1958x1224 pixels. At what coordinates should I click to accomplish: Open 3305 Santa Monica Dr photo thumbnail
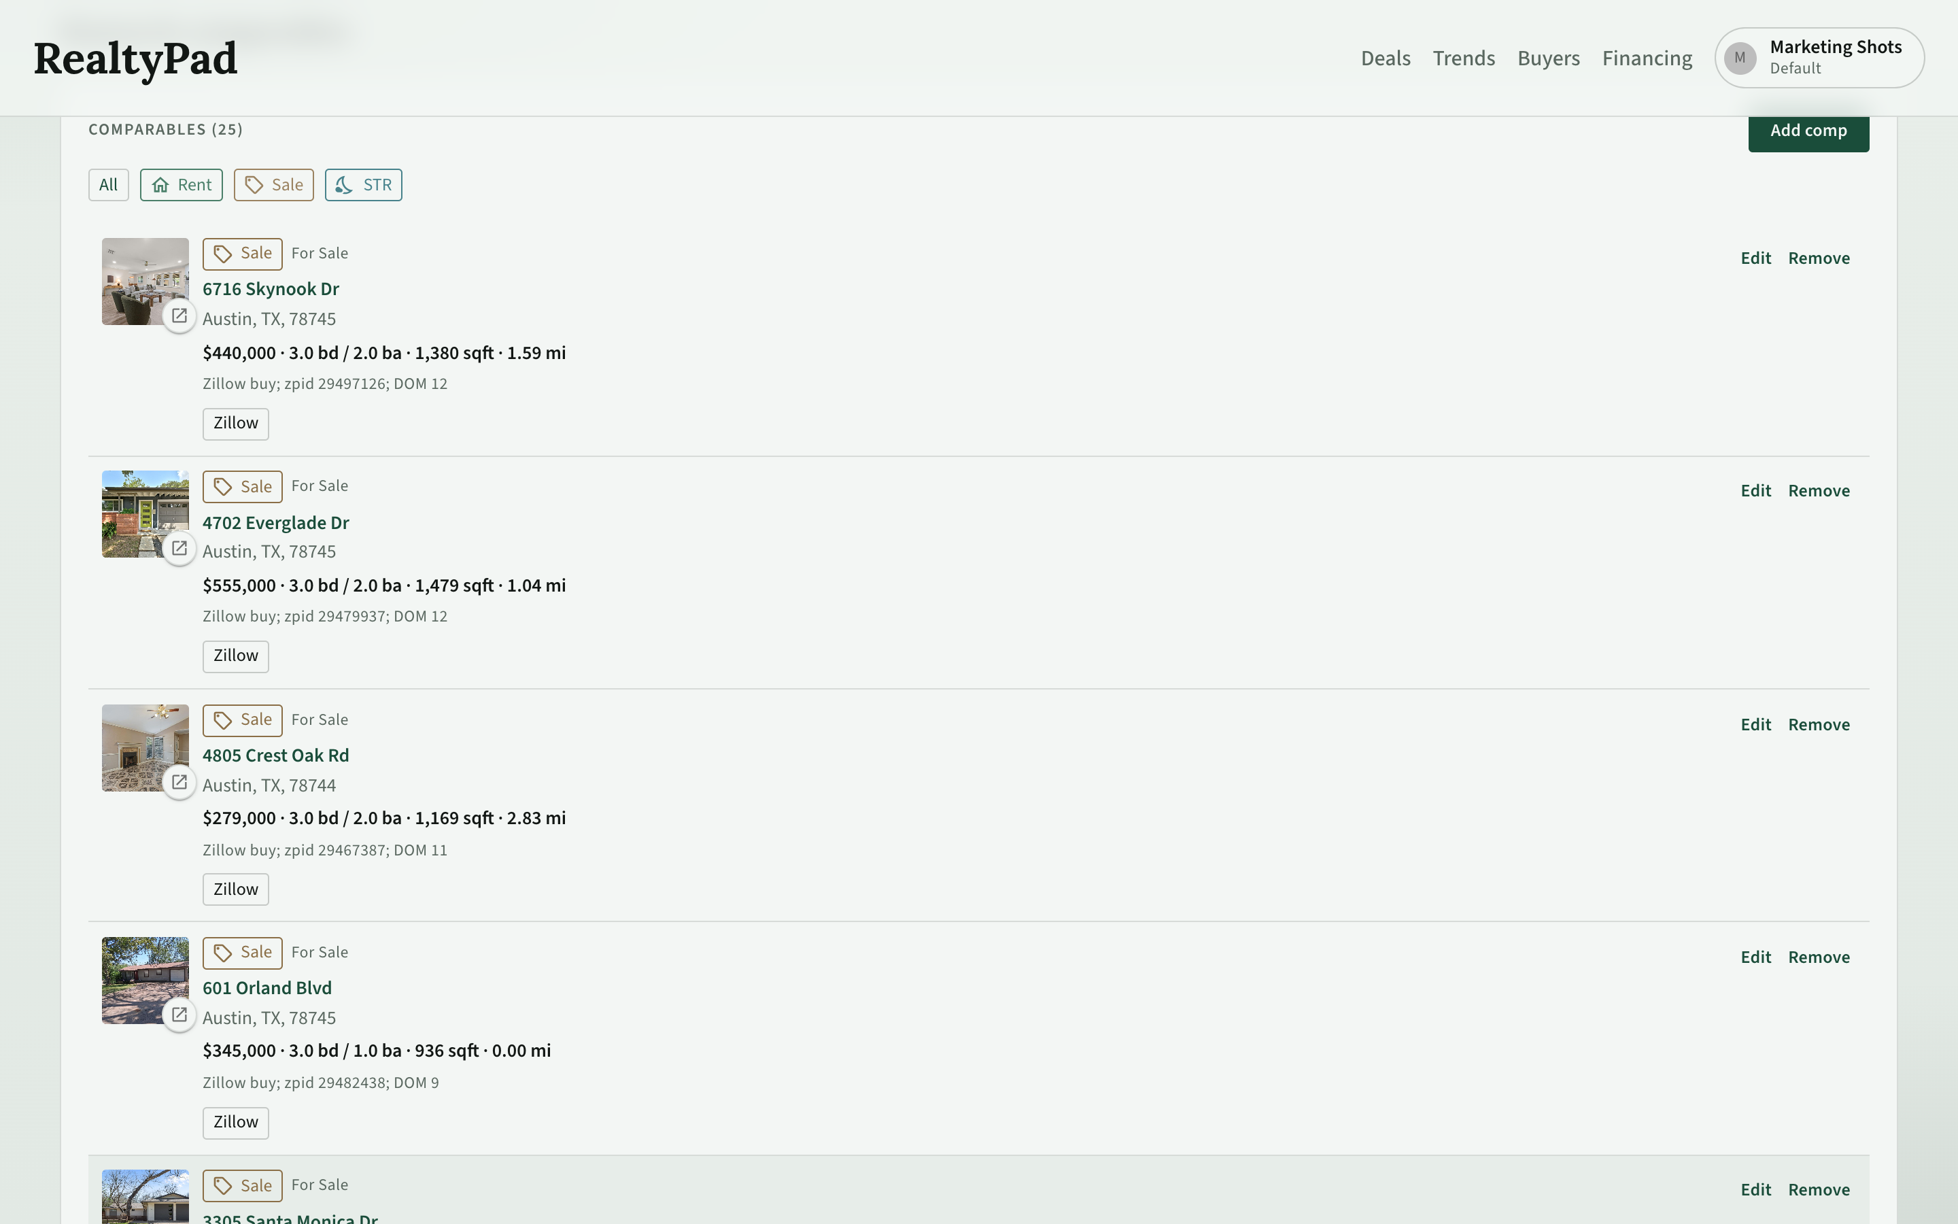coord(145,1197)
